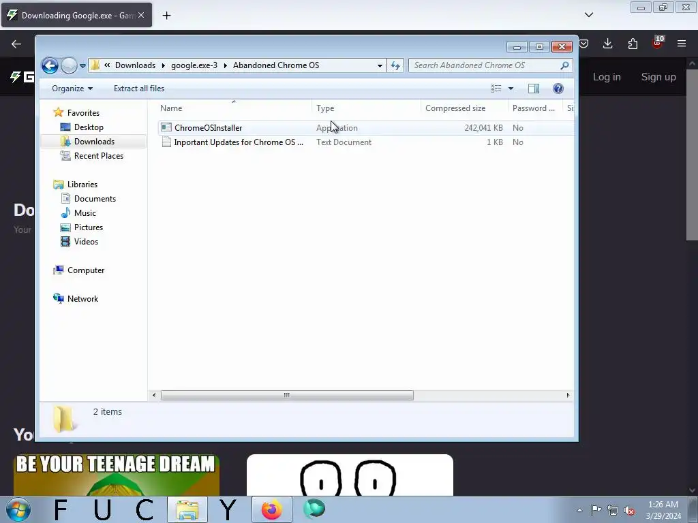Change your view icon button
Image resolution: width=698 pixels, height=523 pixels.
[496, 89]
